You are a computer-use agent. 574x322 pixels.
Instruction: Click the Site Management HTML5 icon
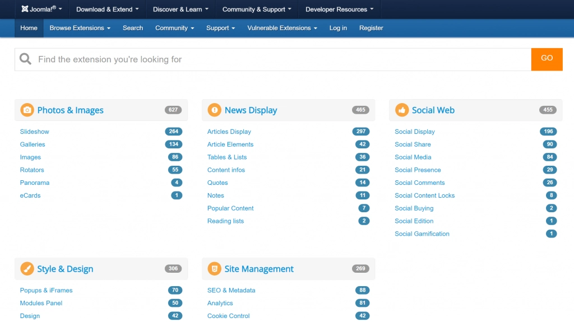pyautogui.click(x=214, y=269)
